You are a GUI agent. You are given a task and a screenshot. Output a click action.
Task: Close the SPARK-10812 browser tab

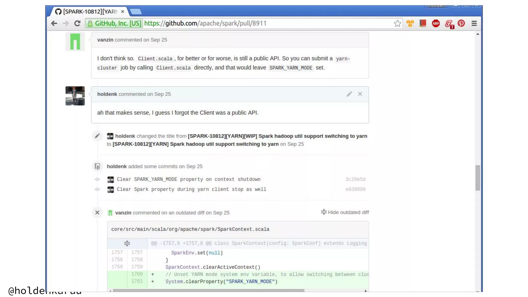pyautogui.click(x=123, y=12)
